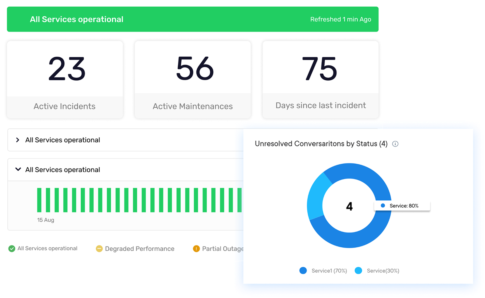This screenshot has width=485, height=298.
Task: Click the Refreshed 1 min Ago text
Action: (341, 19)
